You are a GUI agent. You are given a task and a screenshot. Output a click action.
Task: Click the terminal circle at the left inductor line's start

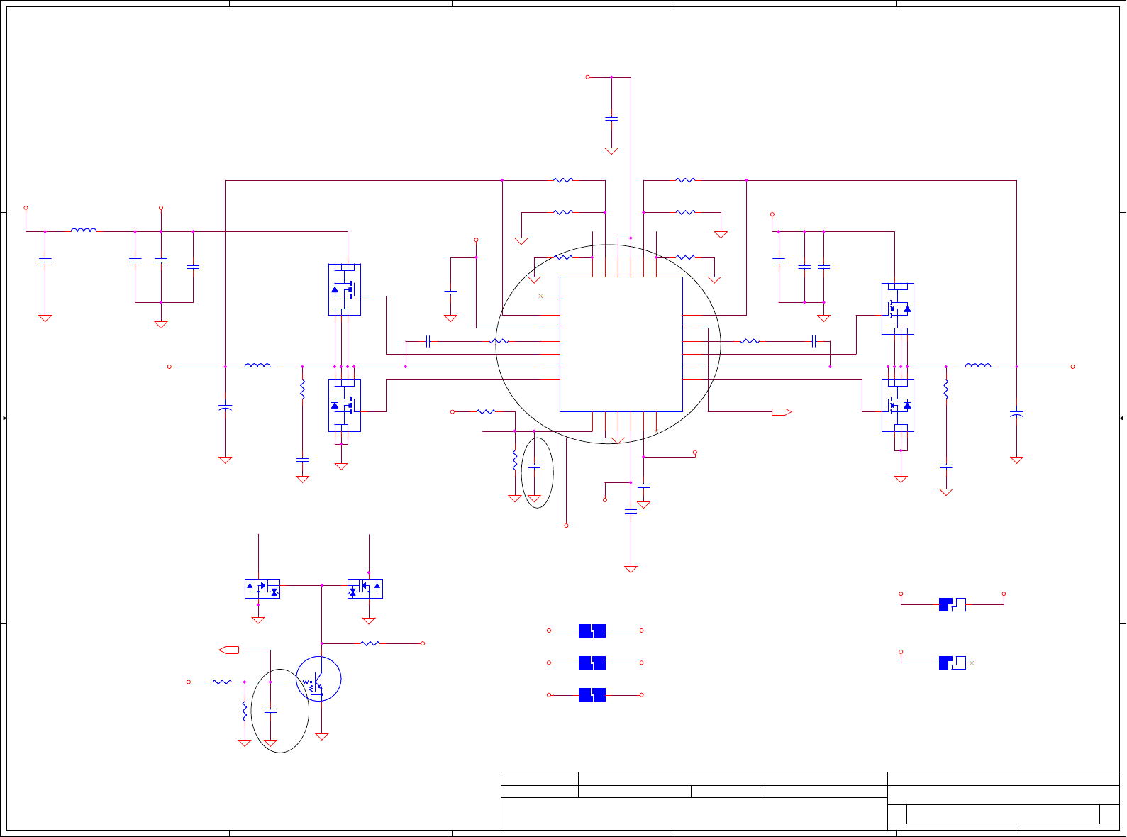[170, 367]
